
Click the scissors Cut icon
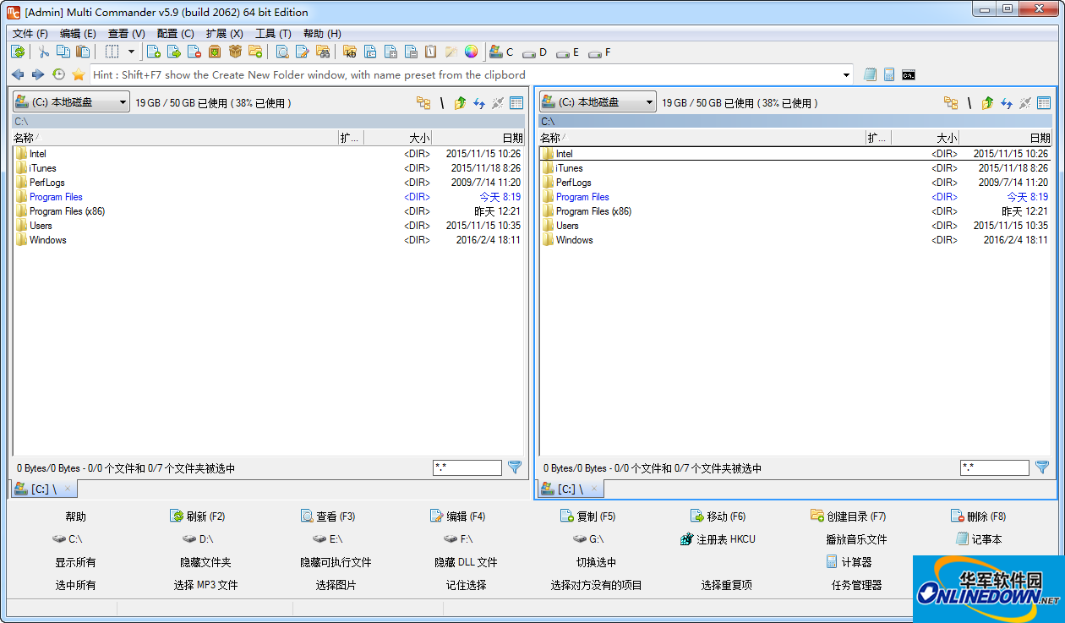43,52
